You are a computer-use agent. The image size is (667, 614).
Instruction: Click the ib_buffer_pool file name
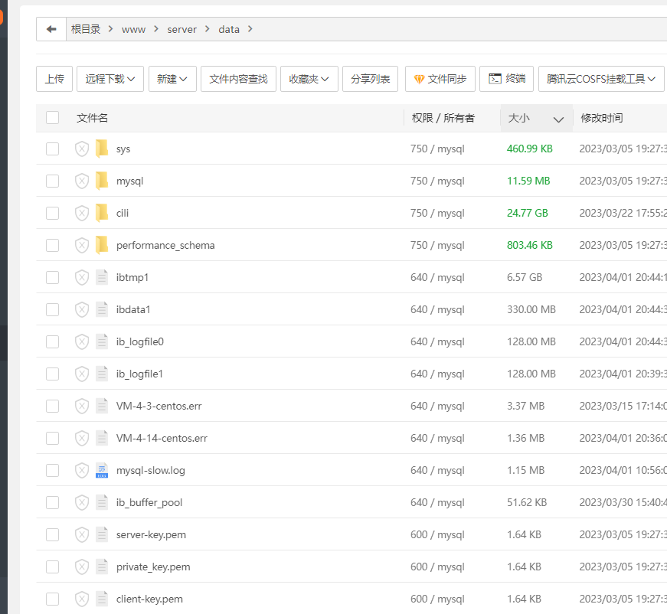[x=149, y=502]
